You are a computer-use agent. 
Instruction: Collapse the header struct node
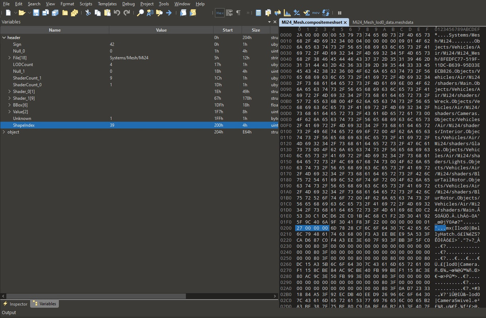tap(4, 37)
